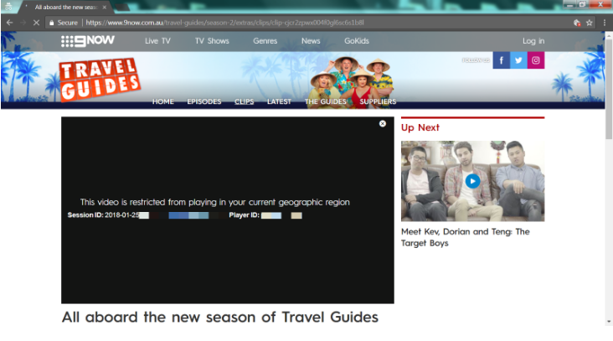Open the EPISODES tab

pyautogui.click(x=204, y=101)
